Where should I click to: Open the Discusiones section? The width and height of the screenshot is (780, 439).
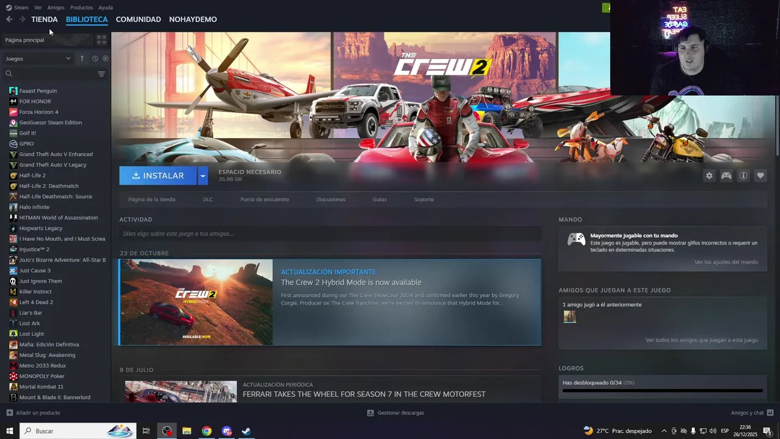pos(331,199)
